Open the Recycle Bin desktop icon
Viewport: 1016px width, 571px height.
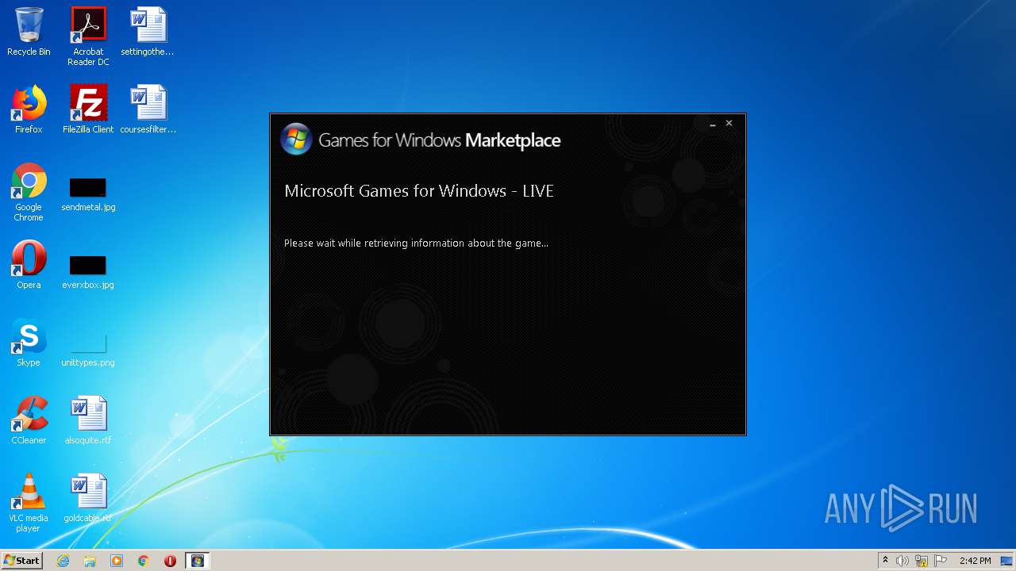pyautogui.click(x=29, y=32)
